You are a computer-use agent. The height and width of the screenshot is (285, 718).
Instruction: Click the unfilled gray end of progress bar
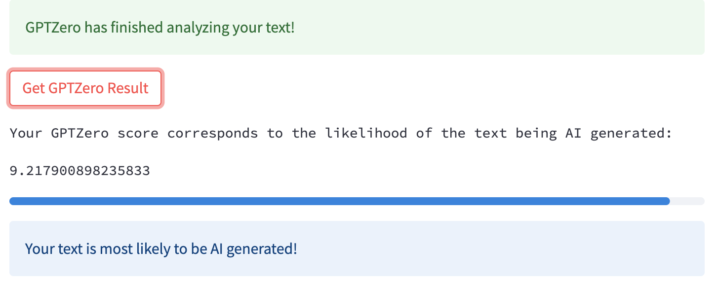point(687,201)
